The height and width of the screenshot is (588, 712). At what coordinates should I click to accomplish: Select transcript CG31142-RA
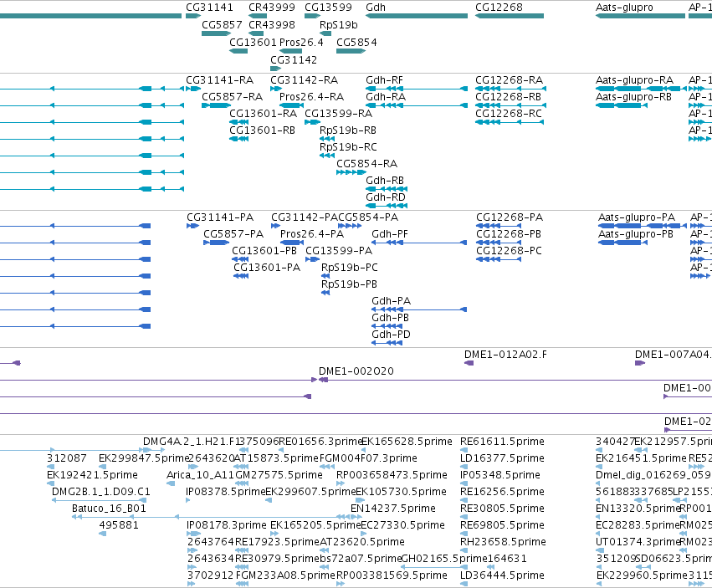click(276, 89)
